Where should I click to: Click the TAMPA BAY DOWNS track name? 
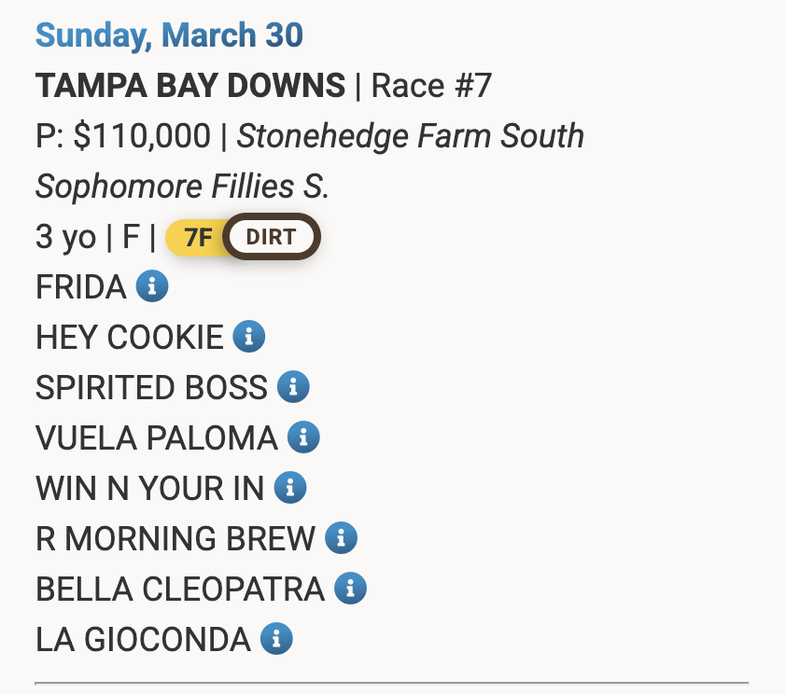click(190, 86)
